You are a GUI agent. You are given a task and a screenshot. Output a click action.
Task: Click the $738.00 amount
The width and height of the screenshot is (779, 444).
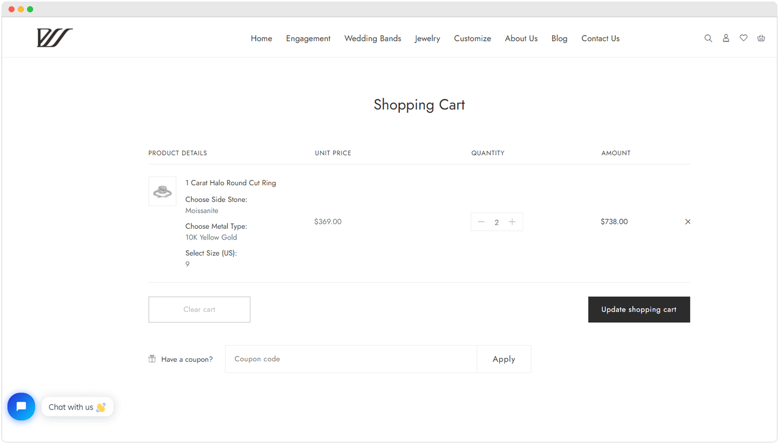(x=614, y=222)
